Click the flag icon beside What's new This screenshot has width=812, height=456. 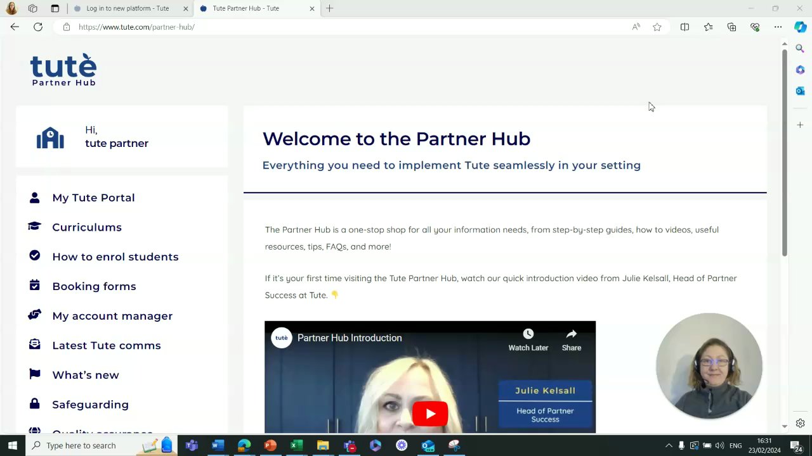pyautogui.click(x=34, y=374)
